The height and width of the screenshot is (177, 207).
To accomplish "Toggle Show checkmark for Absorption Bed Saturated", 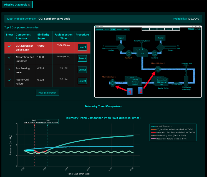I will tap(9, 59).
